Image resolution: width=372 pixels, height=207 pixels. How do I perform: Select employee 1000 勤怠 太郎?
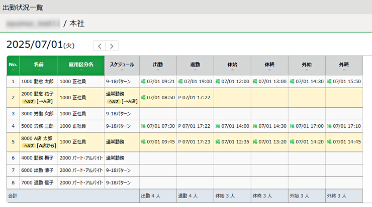(38, 81)
